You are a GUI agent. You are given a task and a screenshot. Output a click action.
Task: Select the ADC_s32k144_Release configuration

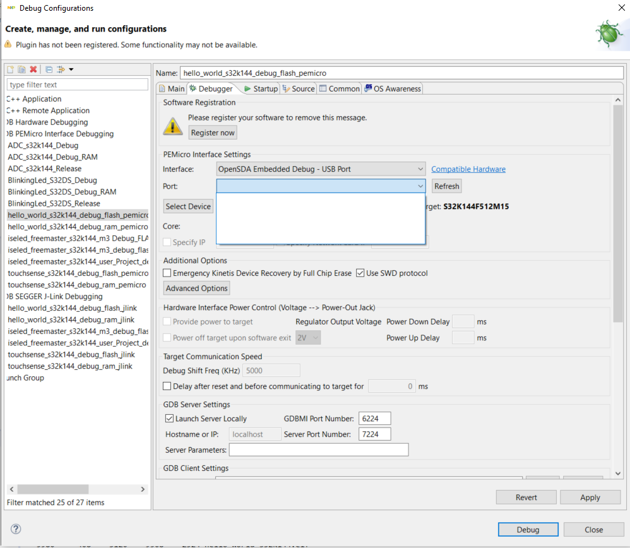click(x=45, y=169)
